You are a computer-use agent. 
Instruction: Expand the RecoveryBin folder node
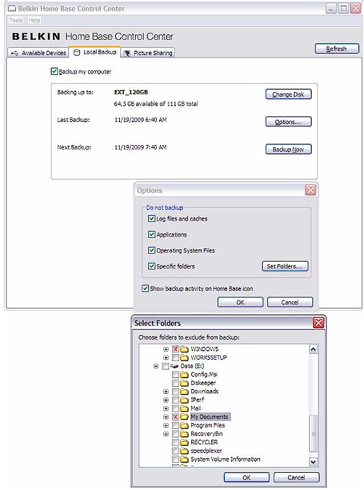166,434
